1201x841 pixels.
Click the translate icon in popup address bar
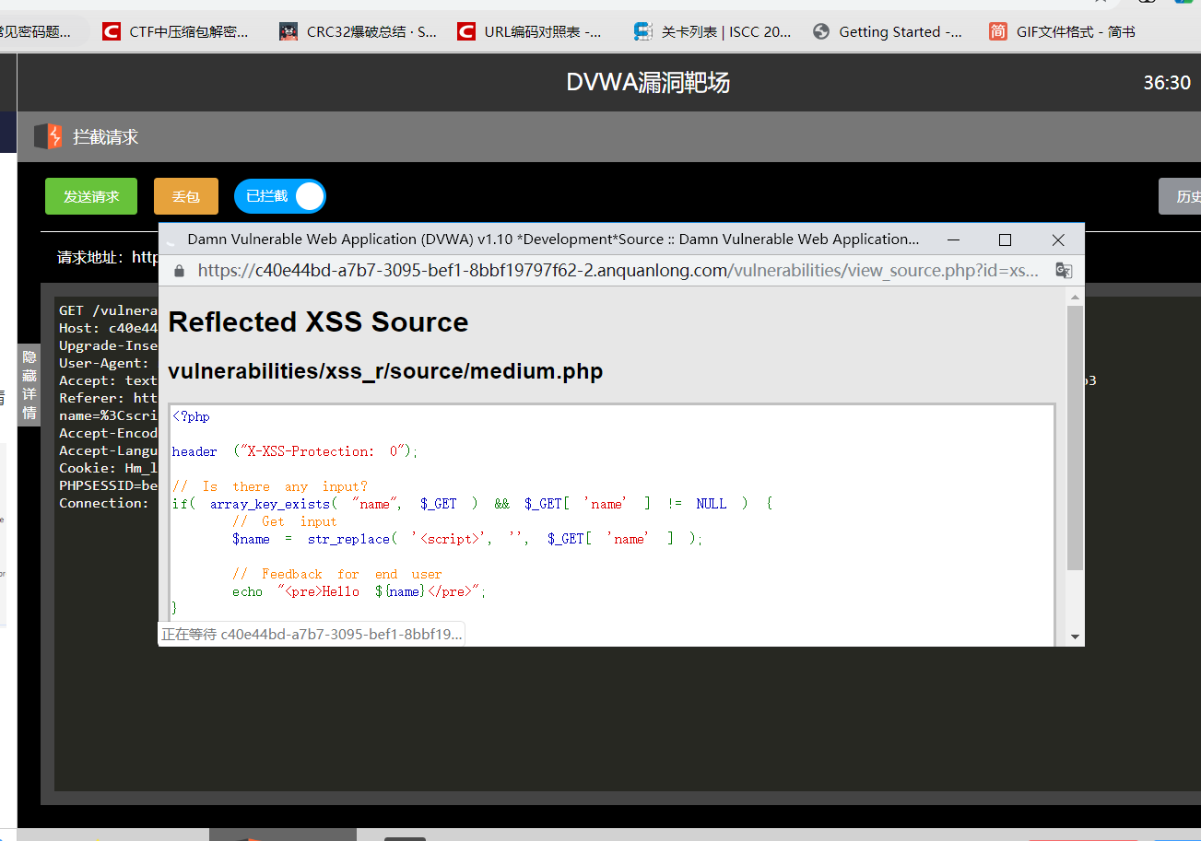click(1064, 271)
